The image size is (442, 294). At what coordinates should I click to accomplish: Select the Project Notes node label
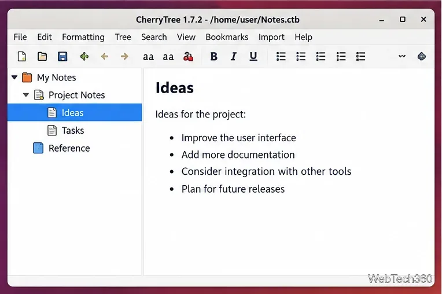coord(77,95)
